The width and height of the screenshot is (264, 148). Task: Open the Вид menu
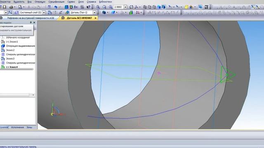(x=29, y=2)
